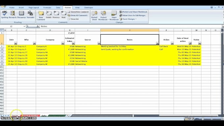Screen dimensions: 224x126
Task: Open the Company column filter dropdown
Action: point(63,43)
